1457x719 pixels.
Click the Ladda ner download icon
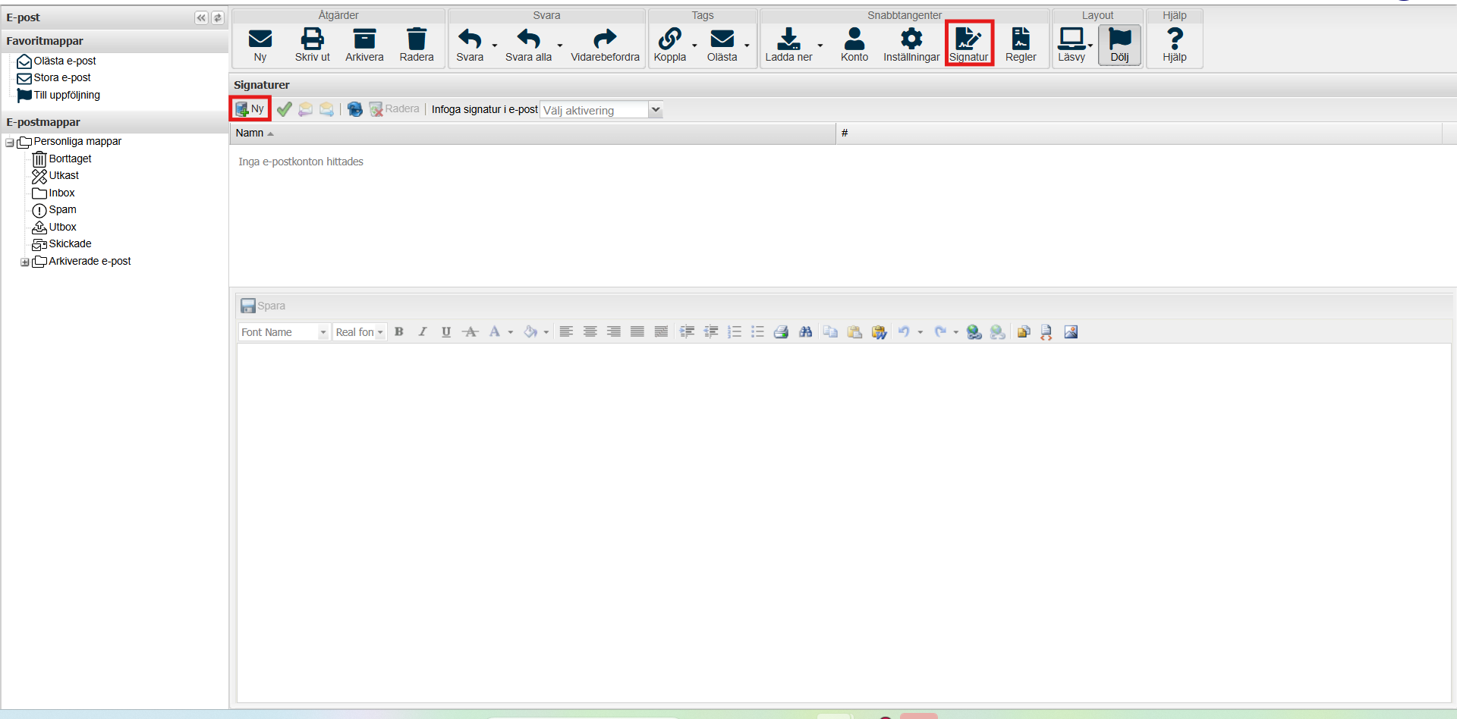(788, 38)
